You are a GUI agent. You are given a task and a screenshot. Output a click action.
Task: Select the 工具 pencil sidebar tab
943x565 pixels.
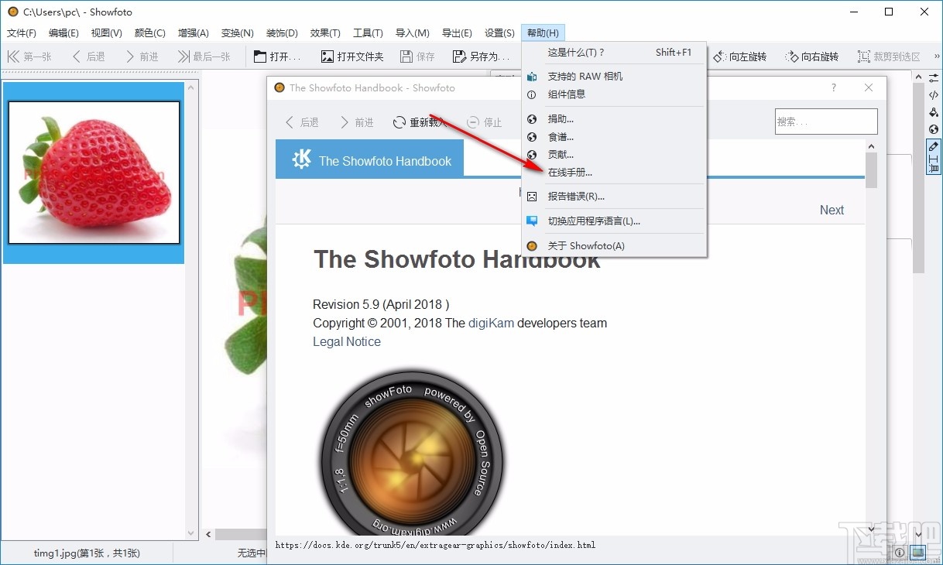pos(934,157)
